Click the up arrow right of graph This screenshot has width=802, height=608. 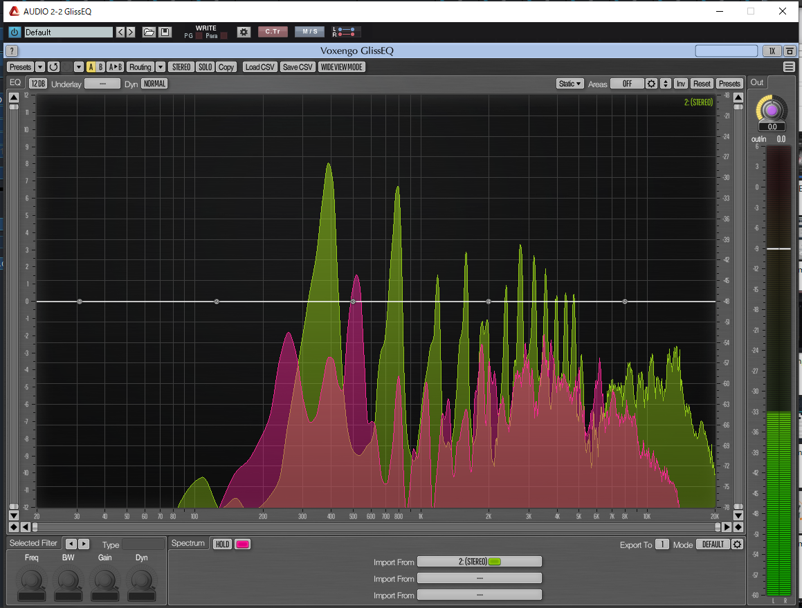pos(738,98)
